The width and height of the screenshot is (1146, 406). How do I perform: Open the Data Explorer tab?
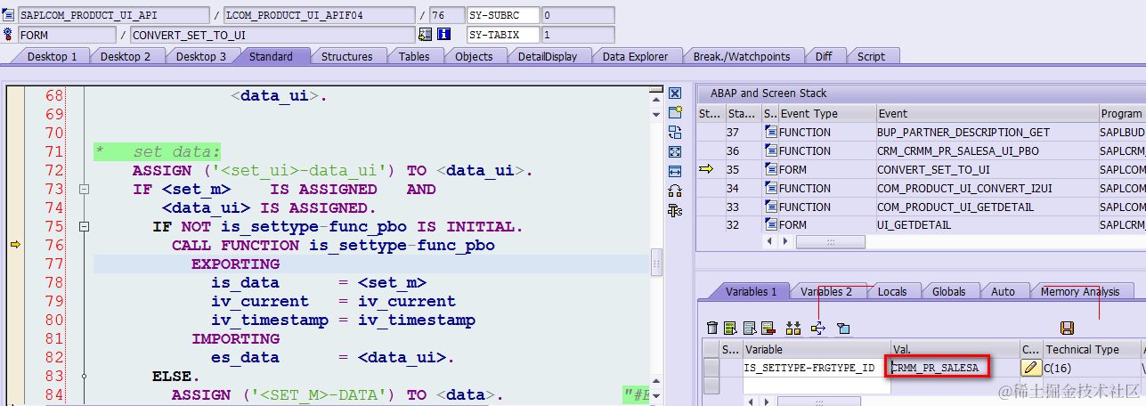[x=635, y=56]
